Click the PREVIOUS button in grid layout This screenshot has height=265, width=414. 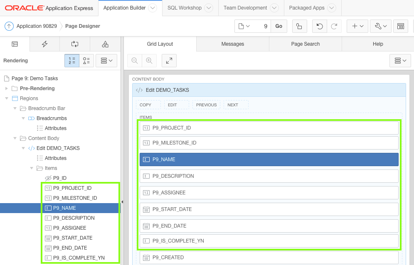coord(206,105)
